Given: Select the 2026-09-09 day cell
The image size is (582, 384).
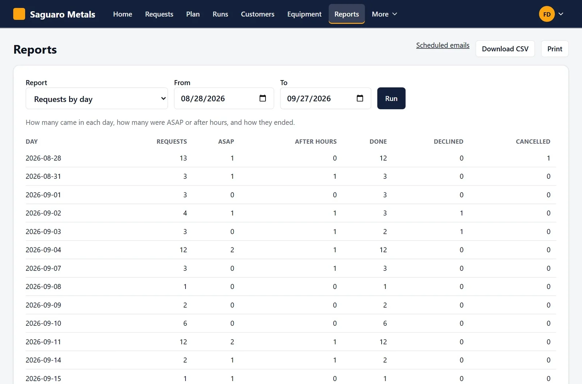Looking at the screenshot, I should tap(43, 305).
